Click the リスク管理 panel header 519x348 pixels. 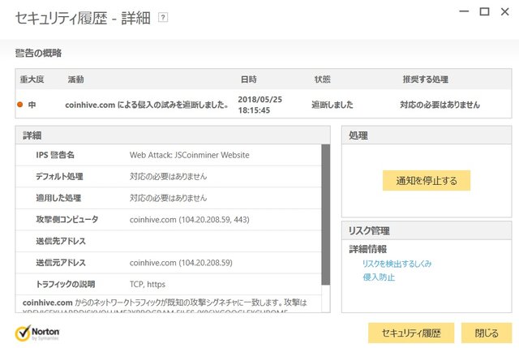click(427, 230)
